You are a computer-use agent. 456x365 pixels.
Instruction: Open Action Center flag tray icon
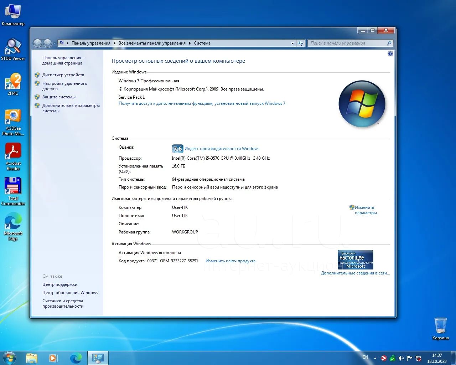click(x=410, y=358)
